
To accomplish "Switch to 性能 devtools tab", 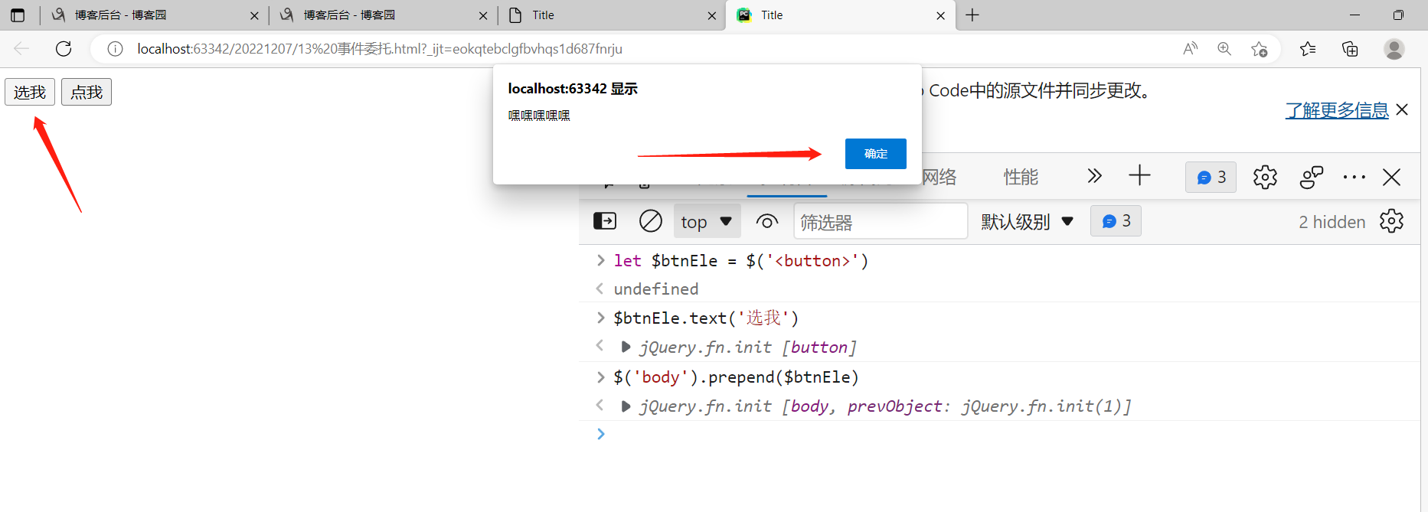I will (1021, 177).
